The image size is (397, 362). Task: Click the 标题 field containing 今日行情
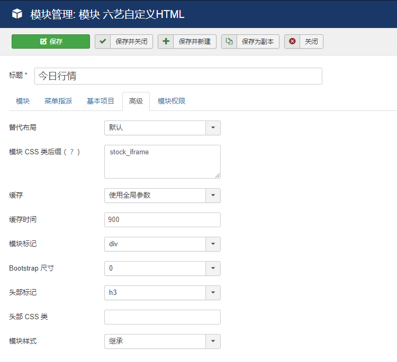click(x=178, y=76)
